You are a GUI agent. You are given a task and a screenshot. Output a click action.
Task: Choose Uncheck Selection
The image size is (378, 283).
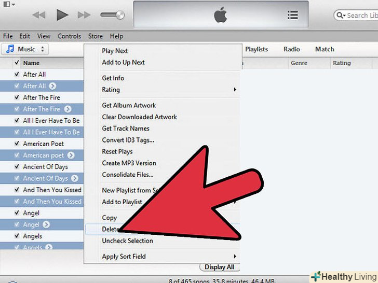point(127,240)
